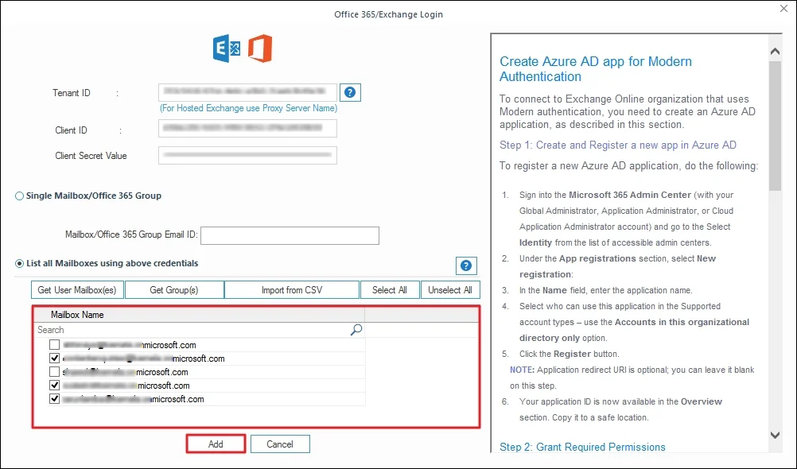Viewport: 797px width, 469px height.
Task: Open help icon next to List all Mailboxes
Action: point(465,266)
